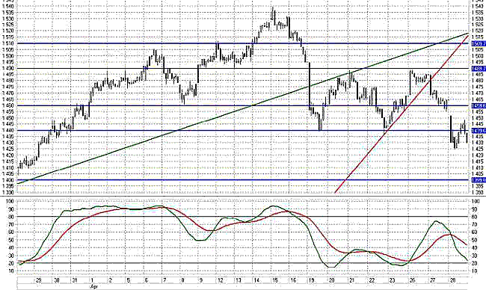Screen dimensions: 486x290
Task: Click the date label 31 on time axis
Action: 74,280
